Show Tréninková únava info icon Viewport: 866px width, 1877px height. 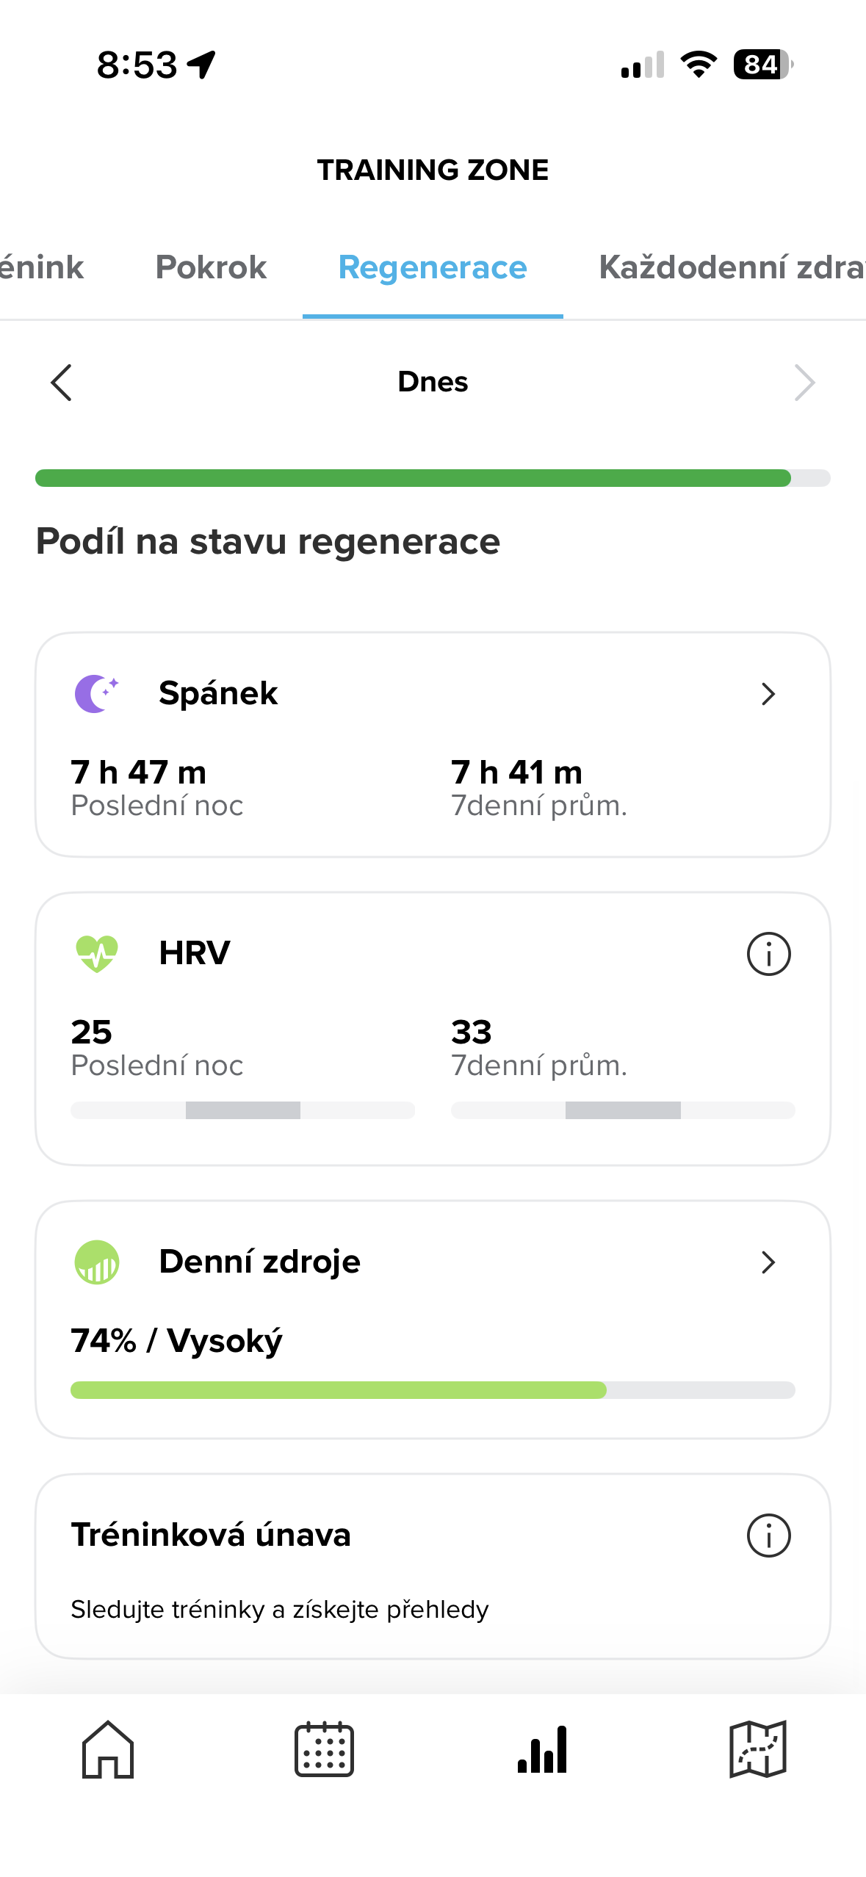(x=768, y=1536)
